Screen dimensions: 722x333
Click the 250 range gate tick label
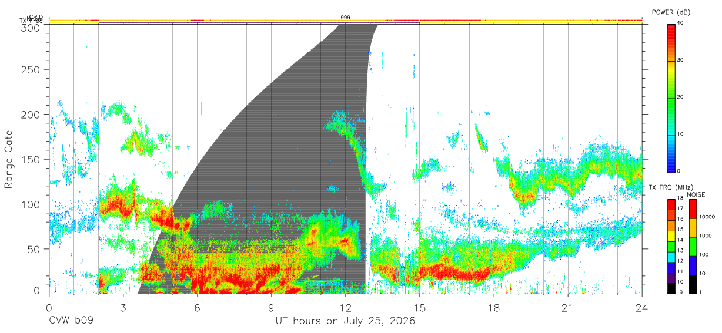(32, 70)
